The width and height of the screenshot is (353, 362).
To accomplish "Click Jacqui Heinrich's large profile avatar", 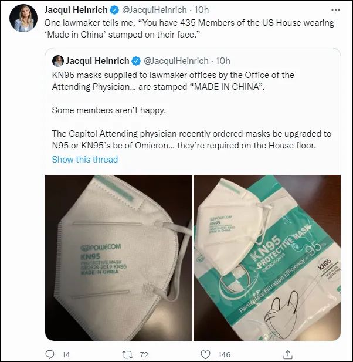I will pos(24,18).
